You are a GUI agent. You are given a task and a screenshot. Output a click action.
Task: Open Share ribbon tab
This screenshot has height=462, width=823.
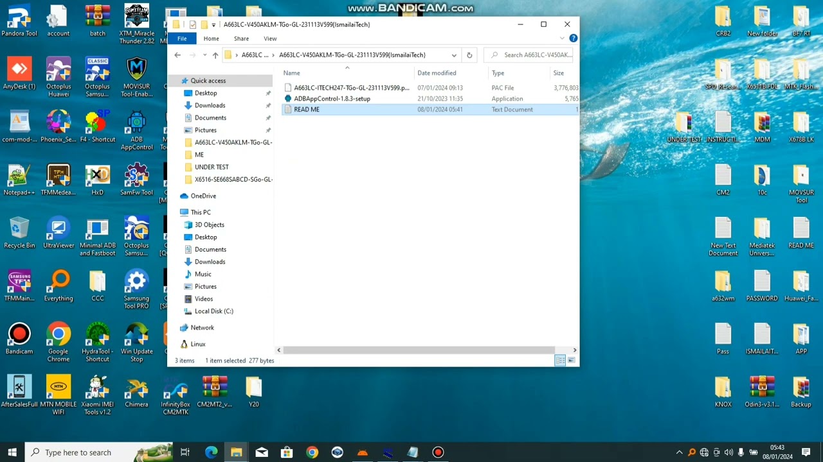[x=241, y=38]
